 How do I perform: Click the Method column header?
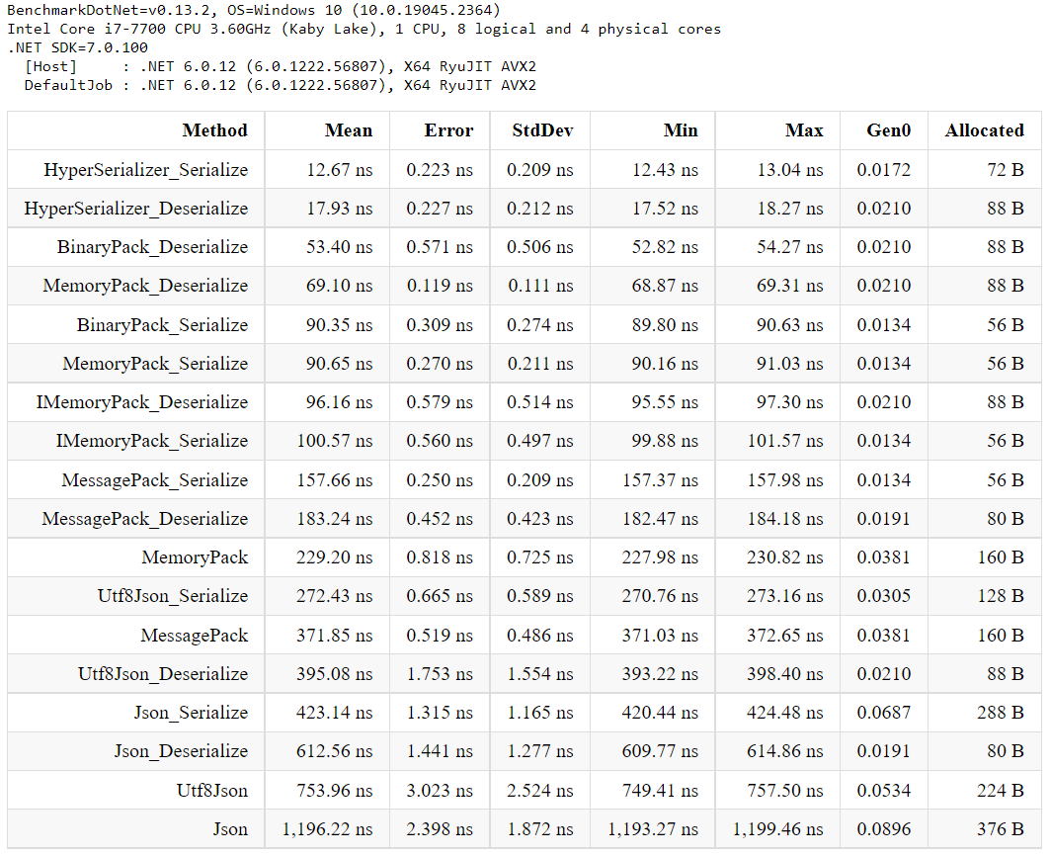pos(214,130)
